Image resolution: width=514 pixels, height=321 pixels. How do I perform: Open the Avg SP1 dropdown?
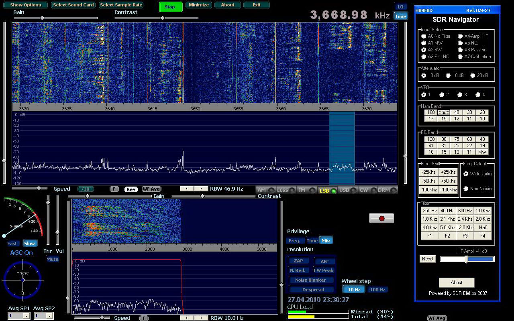(26, 316)
